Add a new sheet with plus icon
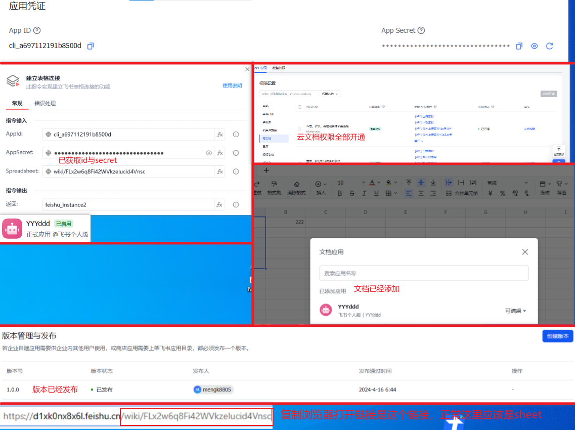575x430 pixels. tap(266, 170)
